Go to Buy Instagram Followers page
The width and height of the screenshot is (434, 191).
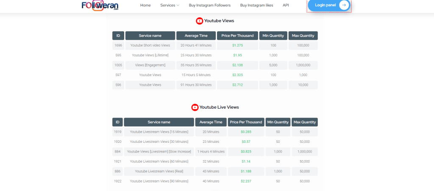click(209, 5)
